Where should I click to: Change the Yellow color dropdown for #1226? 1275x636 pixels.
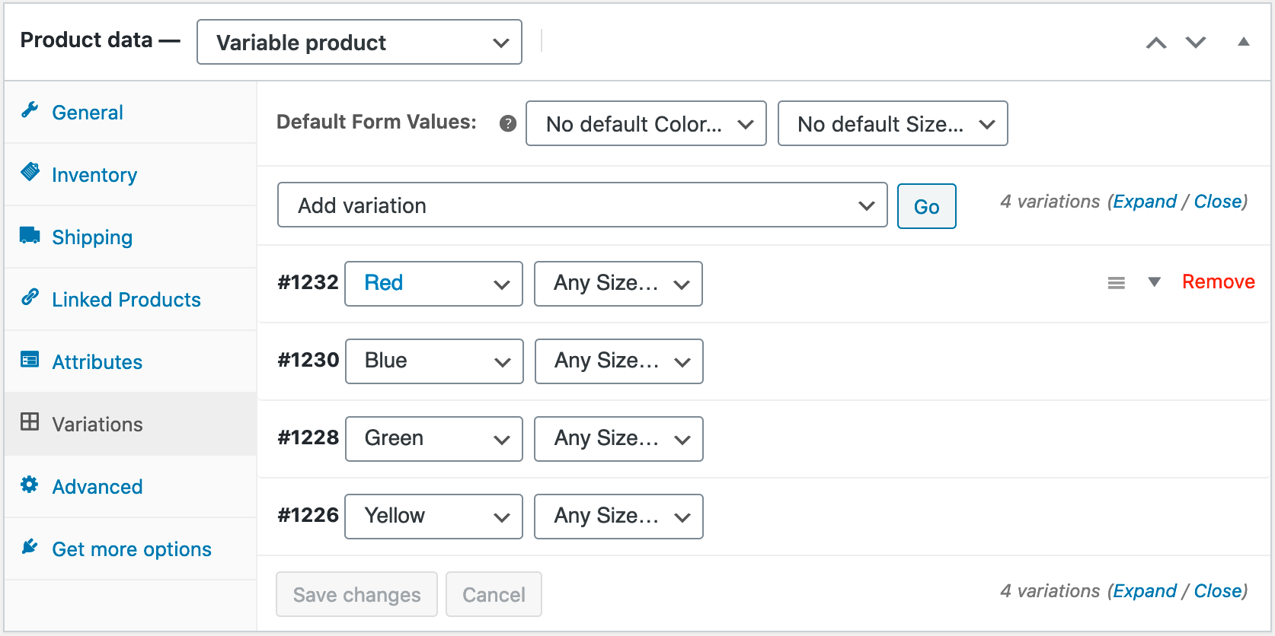click(x=433, y=517)
